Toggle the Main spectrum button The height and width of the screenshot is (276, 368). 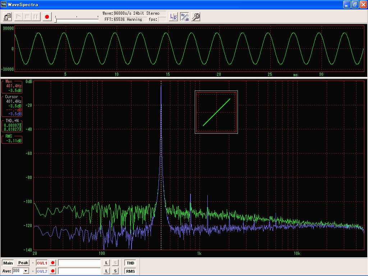(8, 263)
